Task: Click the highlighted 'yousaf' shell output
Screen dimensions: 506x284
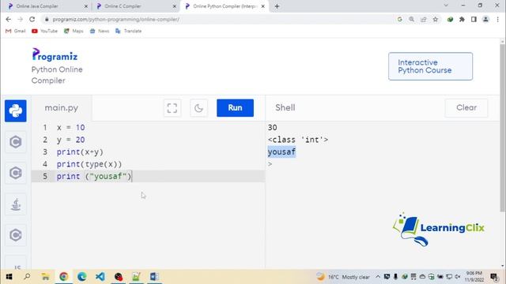Action: [281, 152]
